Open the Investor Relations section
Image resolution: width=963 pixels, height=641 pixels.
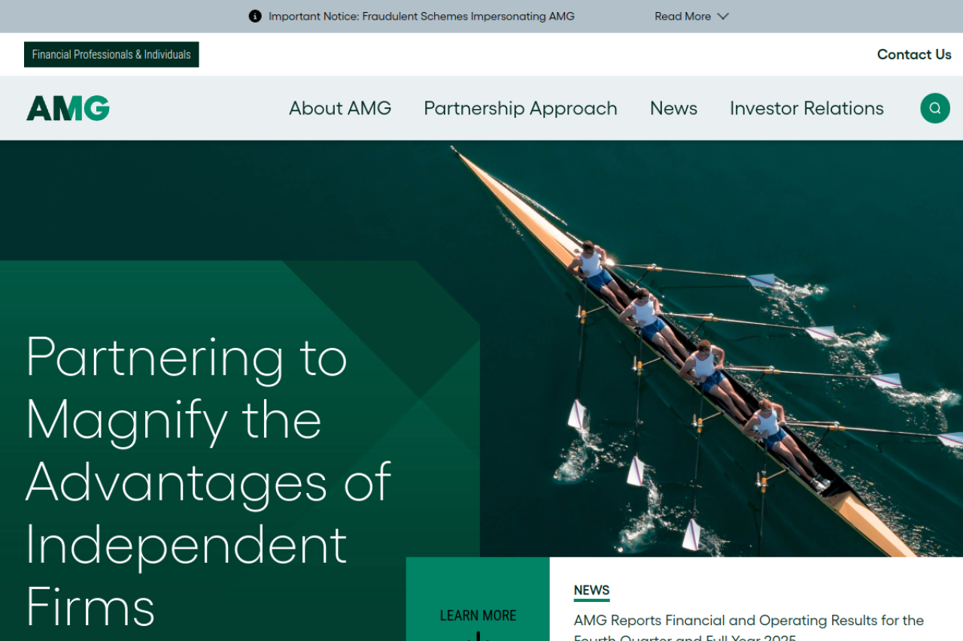click(807, 108)
